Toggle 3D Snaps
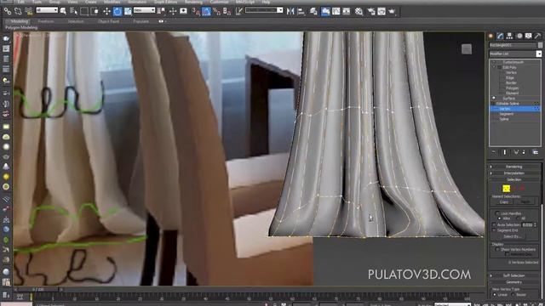 (x=196, y=11)
